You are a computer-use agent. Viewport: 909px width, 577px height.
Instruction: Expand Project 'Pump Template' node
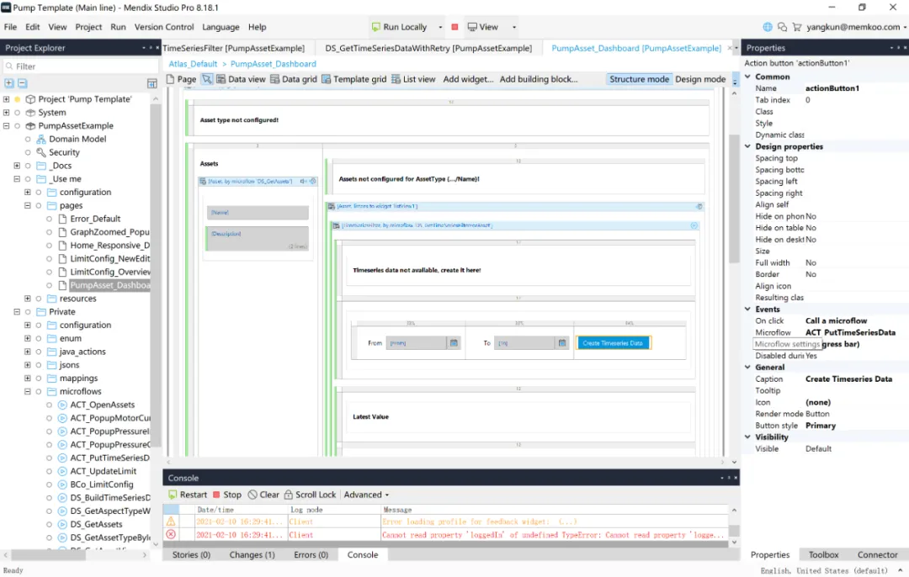7,99
